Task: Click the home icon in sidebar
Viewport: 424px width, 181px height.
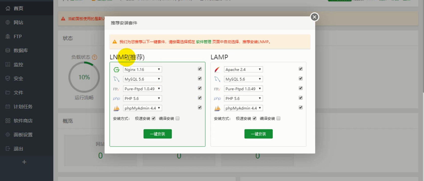Action: 8,8
